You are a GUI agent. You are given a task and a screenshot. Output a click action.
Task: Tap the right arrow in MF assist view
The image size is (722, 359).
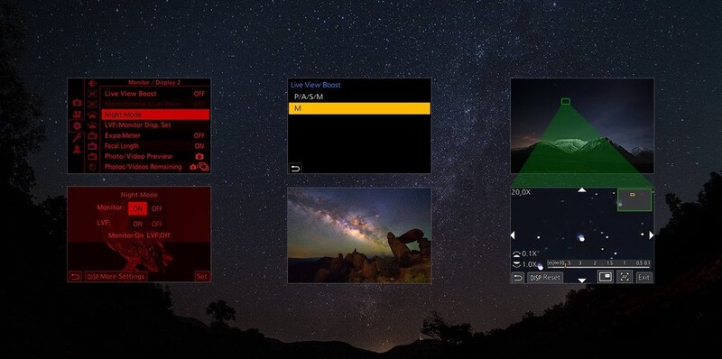click(x=651, y=235)
